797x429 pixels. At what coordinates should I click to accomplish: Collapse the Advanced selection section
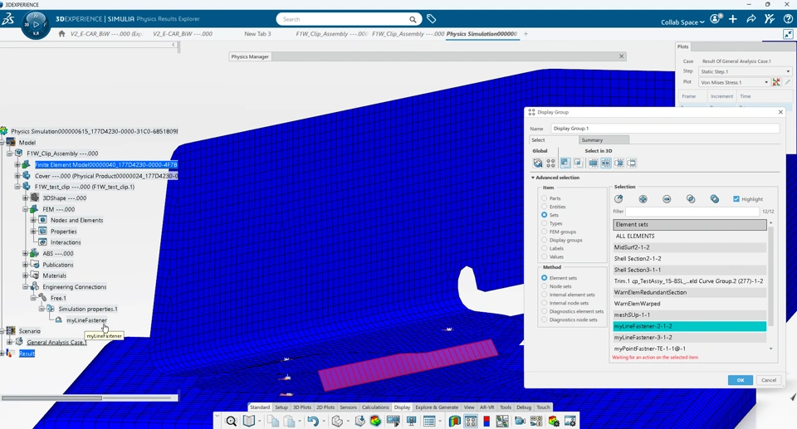pyautogui.click(x=533, y=178)
